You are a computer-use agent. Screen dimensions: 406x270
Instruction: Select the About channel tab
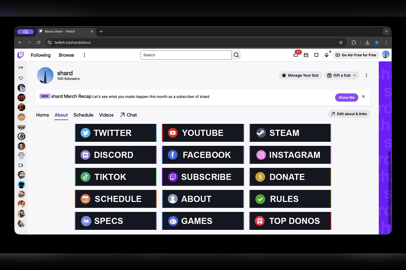61,115
